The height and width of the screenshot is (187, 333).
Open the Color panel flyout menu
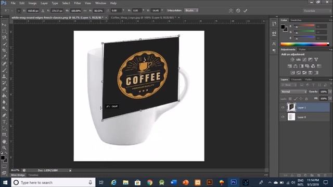coord(331,20)
